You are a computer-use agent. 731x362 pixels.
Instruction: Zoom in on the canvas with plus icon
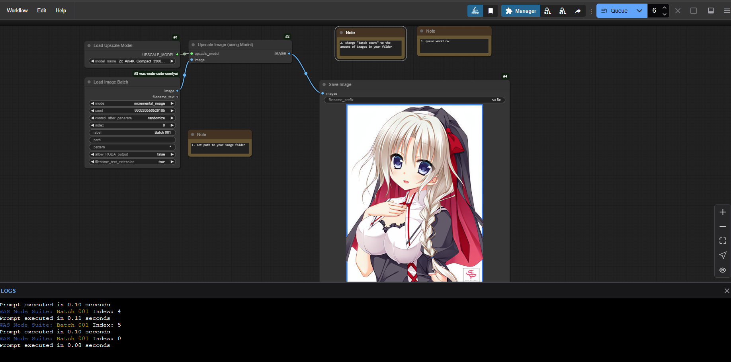(x=723, y=212)
